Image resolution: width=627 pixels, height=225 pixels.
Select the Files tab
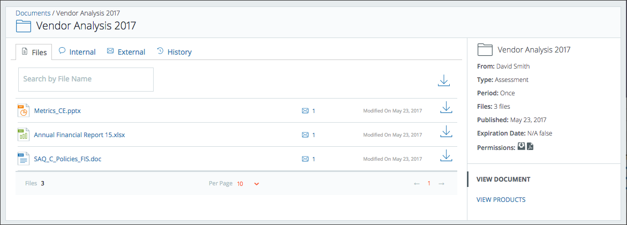[34, 52]
